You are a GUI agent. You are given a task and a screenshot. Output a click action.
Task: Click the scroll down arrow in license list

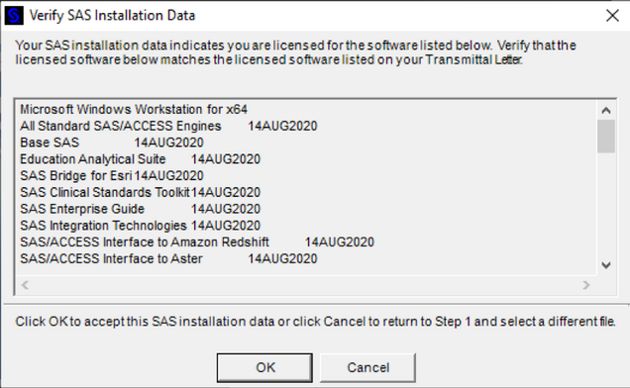pyautogui.click(x=606, y=265)
